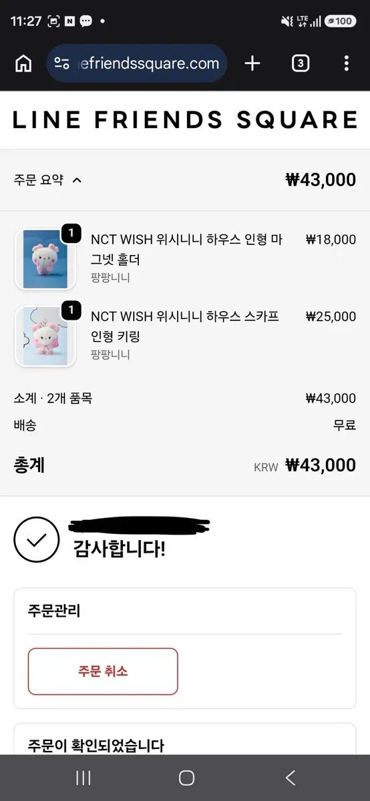Tap the browser home icon

click(23, 64)
